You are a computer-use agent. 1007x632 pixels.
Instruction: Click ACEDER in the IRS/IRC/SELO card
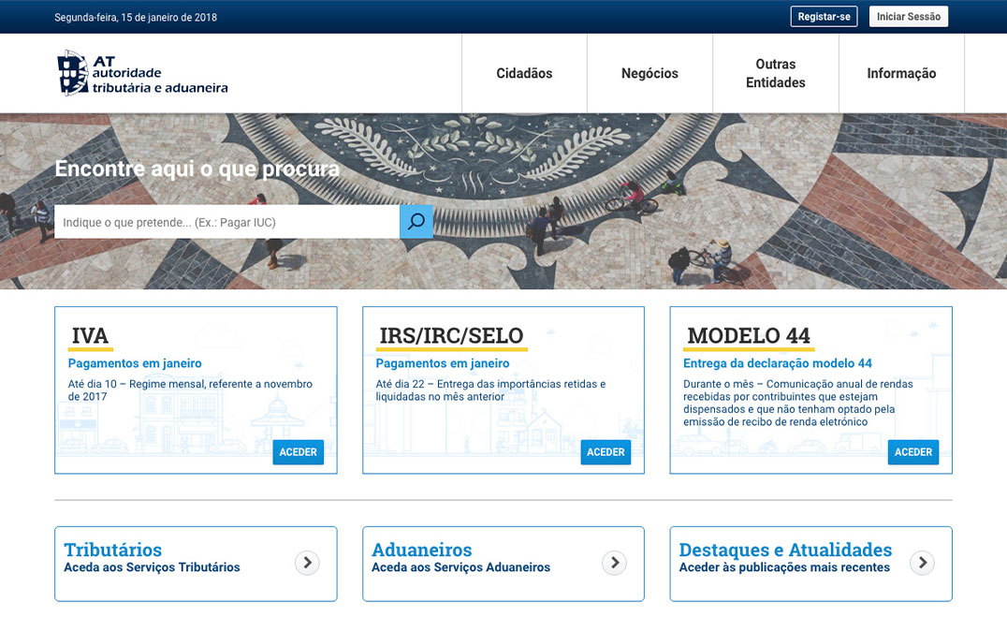[x=606, y=452]
